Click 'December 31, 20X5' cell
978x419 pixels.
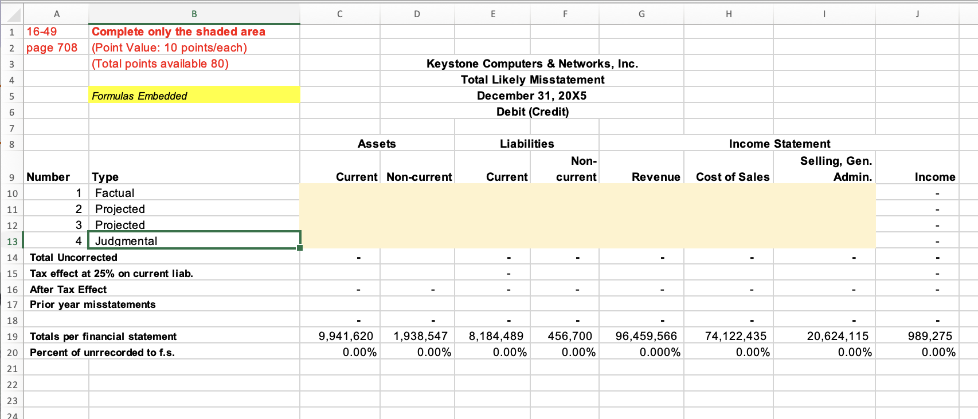pyautogui.click(x=531, y=96)
